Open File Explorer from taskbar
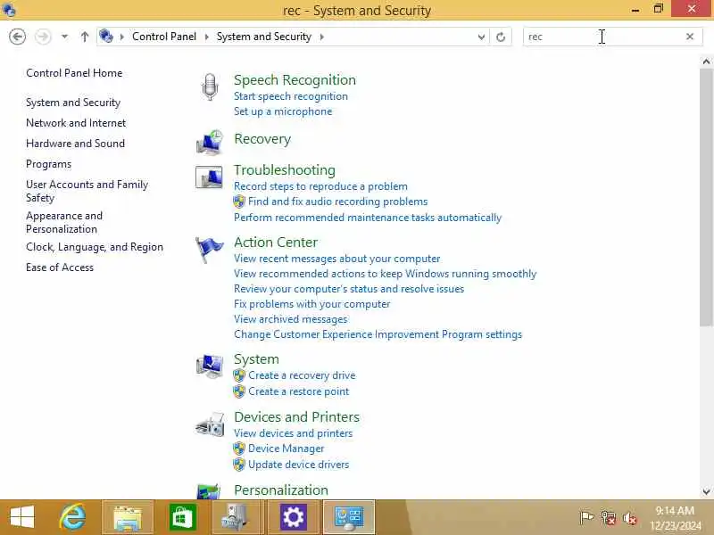 (128, 517)
